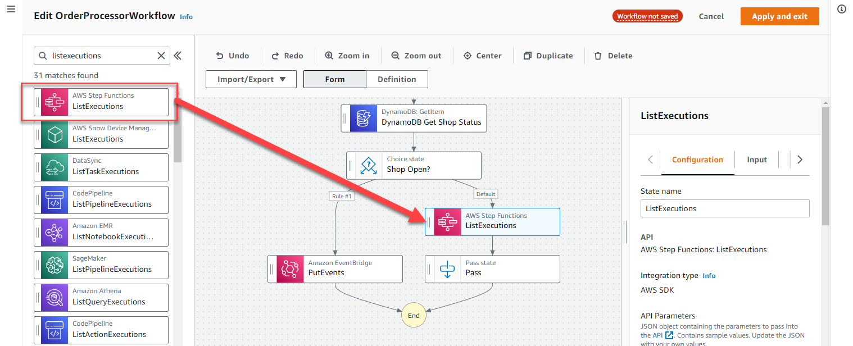The image size is (853, 346).
Task: Click 'Edit OrderProcessorWorkflow' page title
Action: (x=105, y=16)
